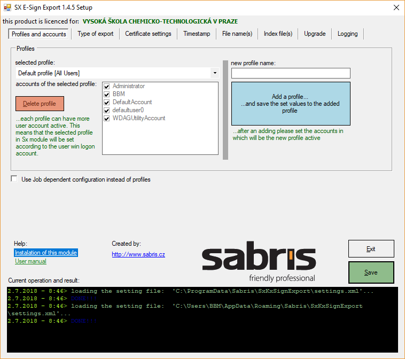The image size is (405, 359).
Task: Save the settings with Save button
Action: tap(371, 272)
